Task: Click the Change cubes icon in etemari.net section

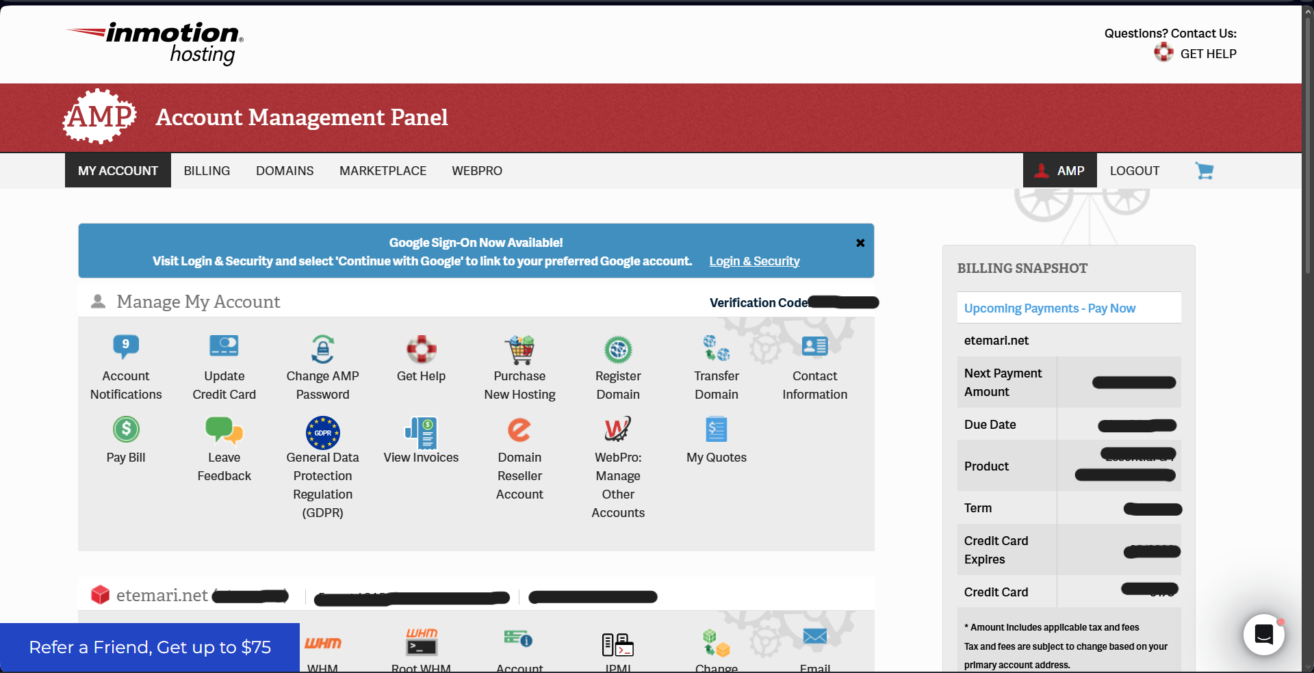Action: coord(717,643)
